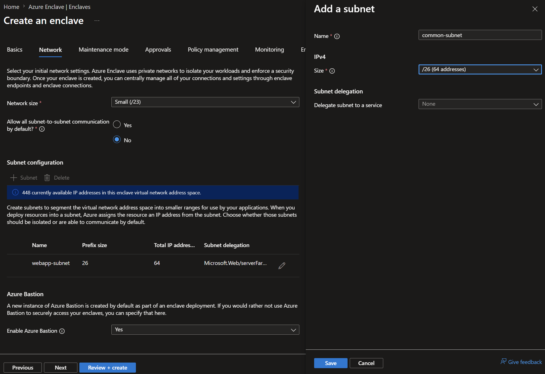
Task: Click the Save button
Action: [331, 363]
